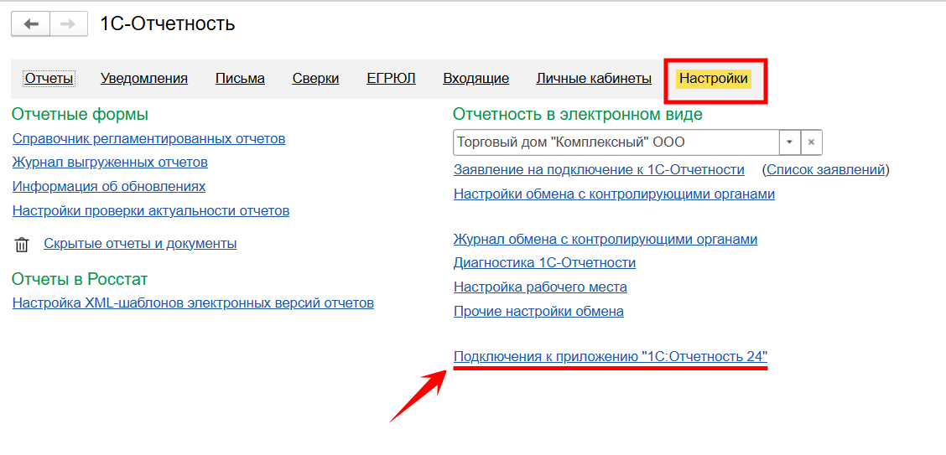The width and height of the screenshot is (946, 455).
Task: Open the Уведомления tab
Action: [x=144, y=78]
